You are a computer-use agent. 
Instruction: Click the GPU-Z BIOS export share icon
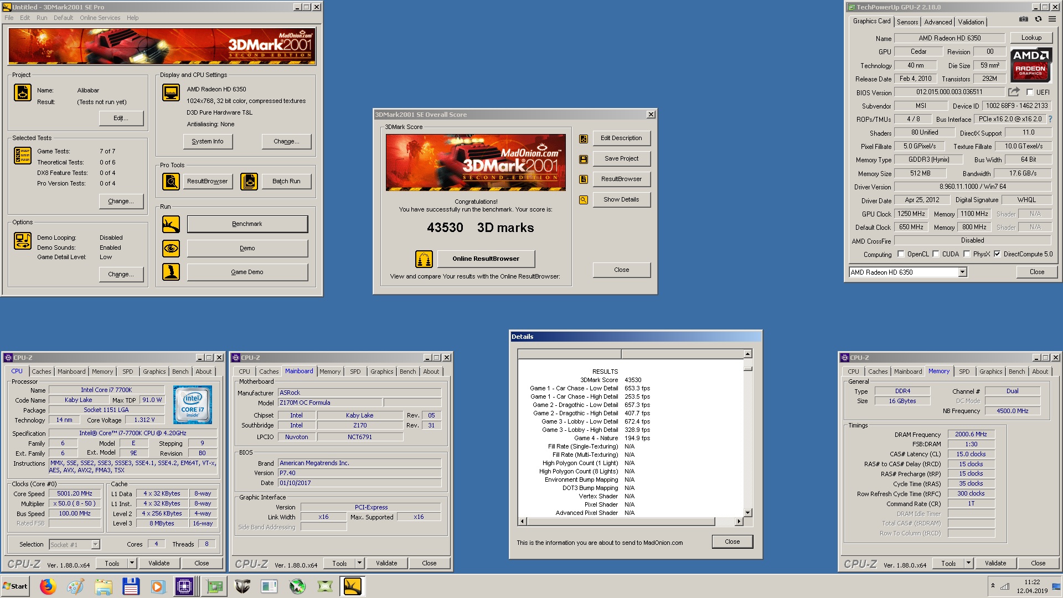click(x=1014, y=92)
